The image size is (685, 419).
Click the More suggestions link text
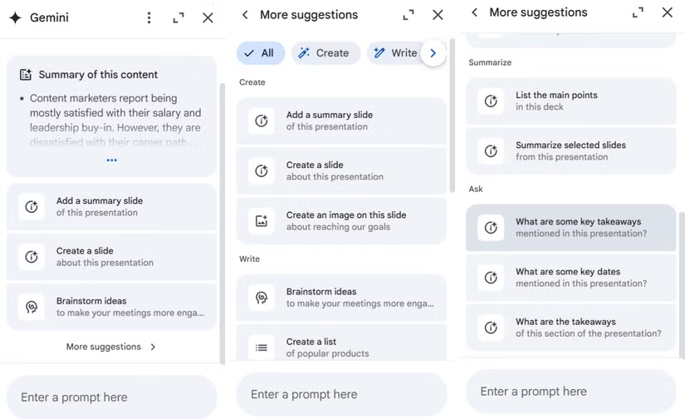[104, 347]
